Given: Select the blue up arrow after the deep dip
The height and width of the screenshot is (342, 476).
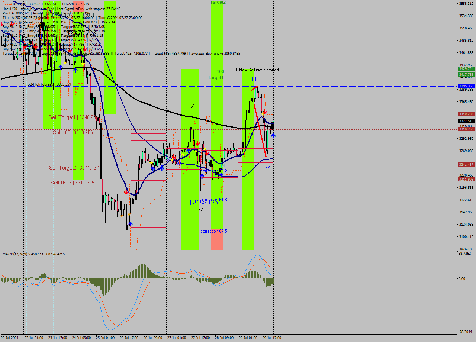Looking at the screenshot, I should (x=131, y=223).
